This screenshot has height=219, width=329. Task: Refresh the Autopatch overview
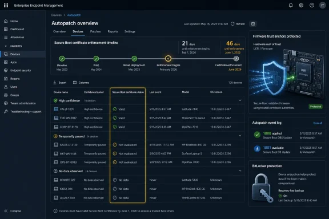[238, 24]
